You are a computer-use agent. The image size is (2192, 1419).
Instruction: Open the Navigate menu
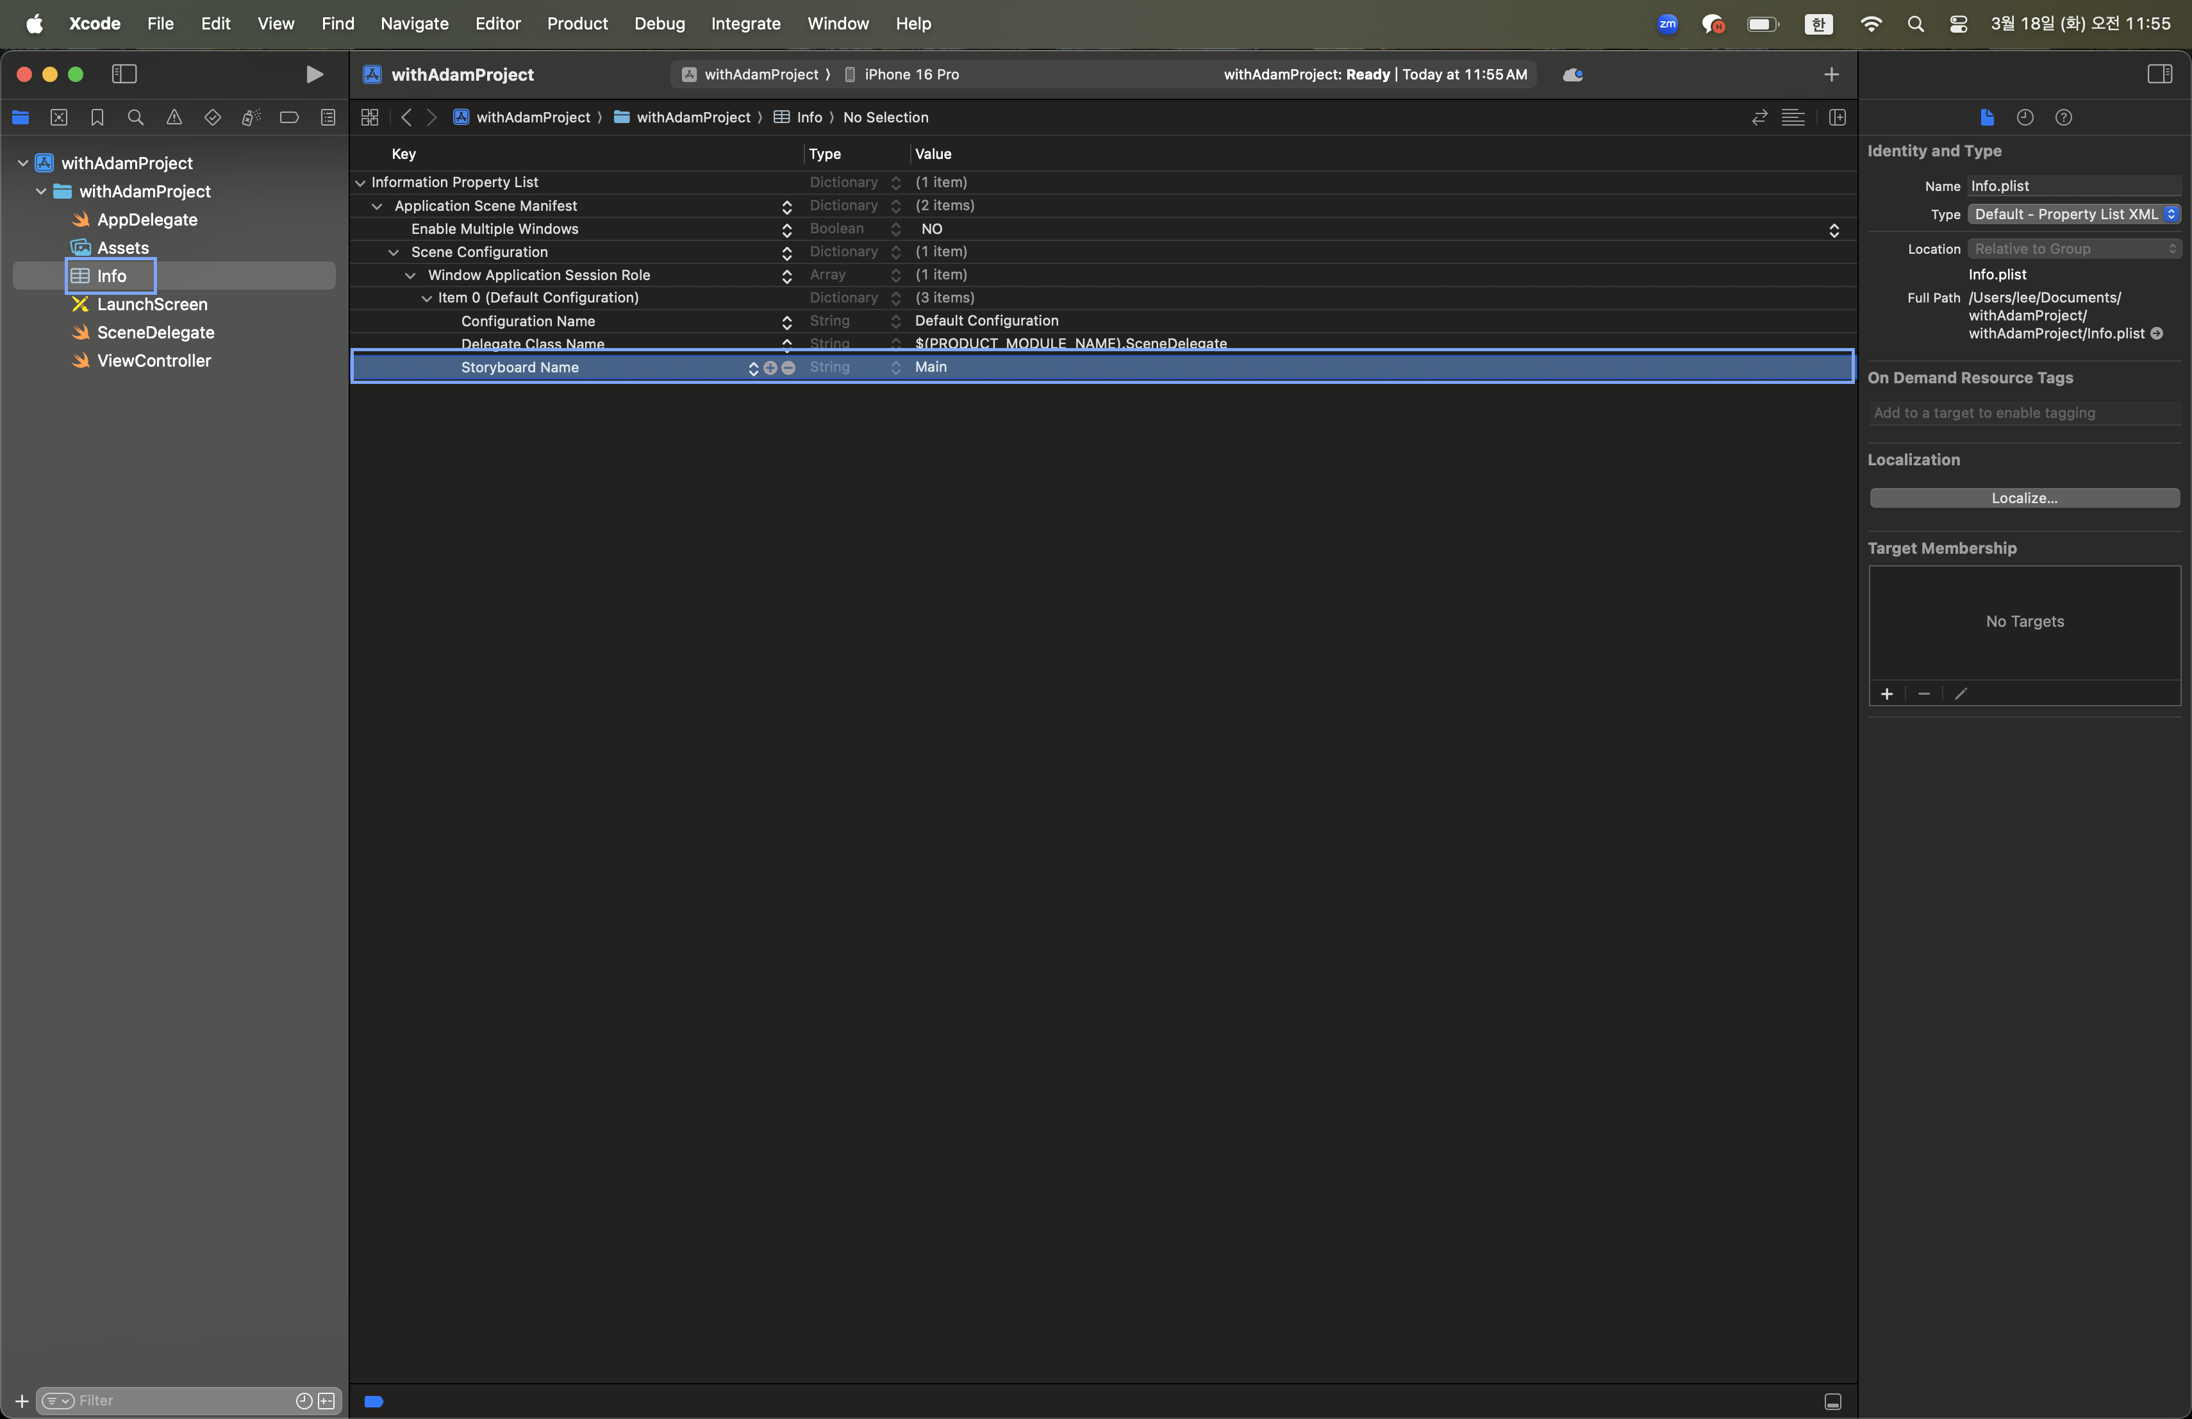coord(415,23)
